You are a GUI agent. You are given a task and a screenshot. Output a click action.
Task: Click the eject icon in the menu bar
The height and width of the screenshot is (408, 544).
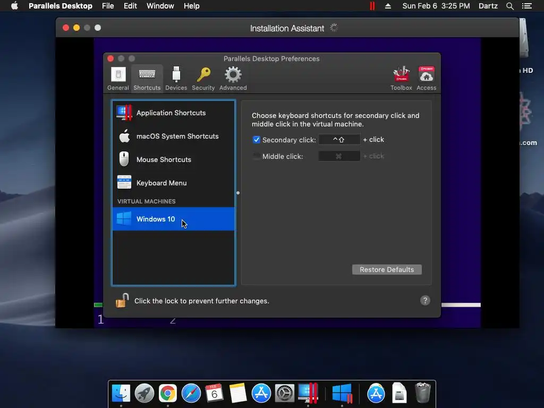point(388,6)
